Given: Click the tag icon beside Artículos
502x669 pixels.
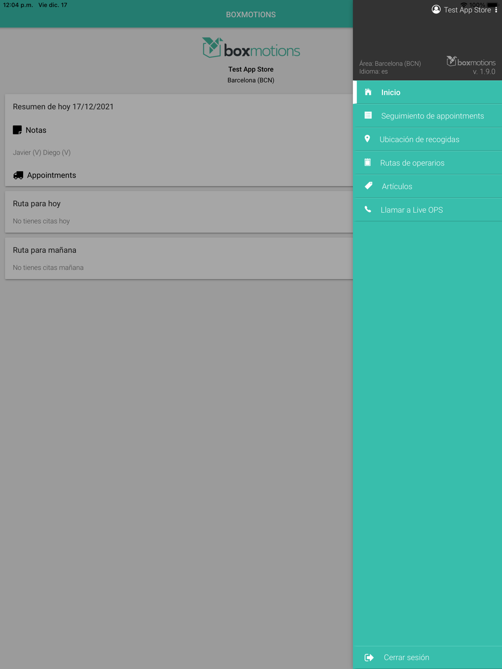Looking at the screenshot, I should (368, 186).
